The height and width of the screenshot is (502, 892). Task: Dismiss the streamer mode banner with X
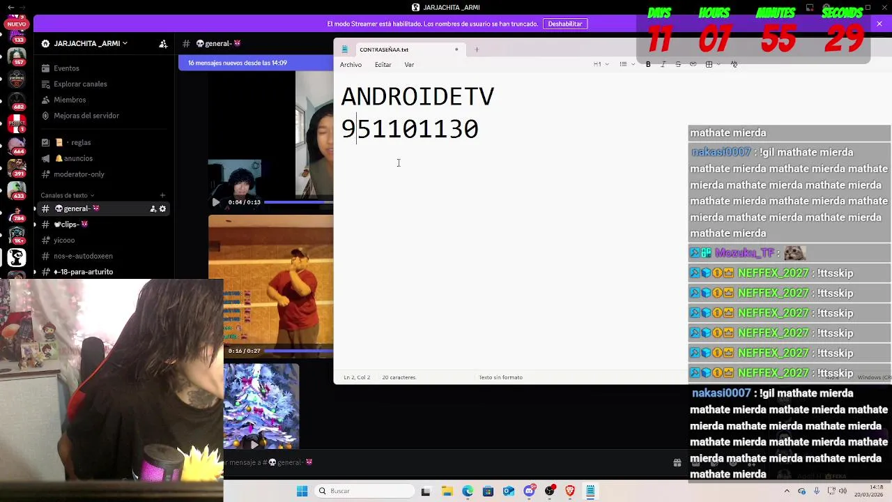879,24
